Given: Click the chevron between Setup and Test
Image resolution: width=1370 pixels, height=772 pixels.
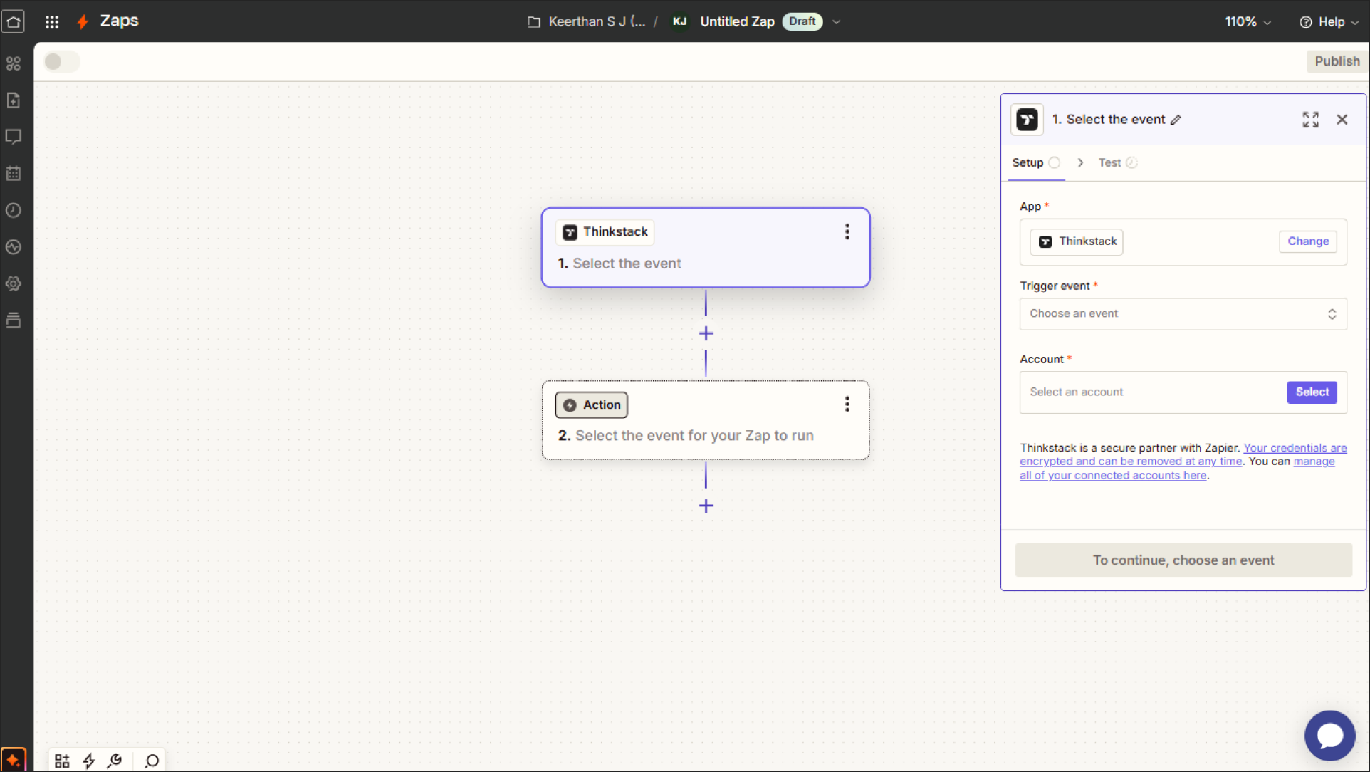Looking at the screenshot, I should (x=1079, y=163).
